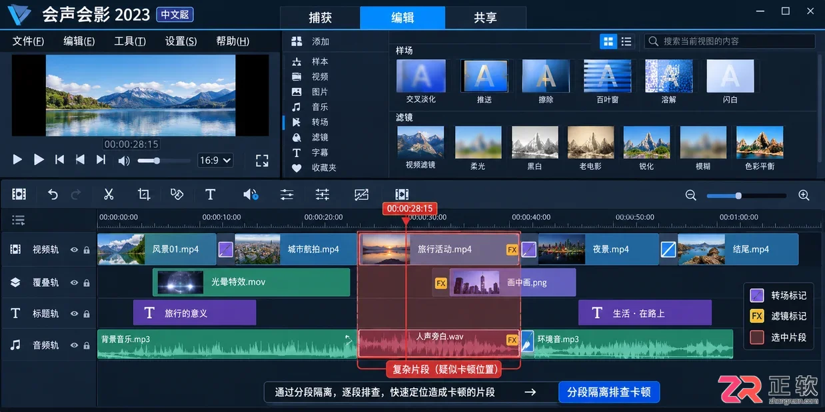This screenshot has width=825, height=412.
Task: Open the 文件(F) menu
Action: 29,41
